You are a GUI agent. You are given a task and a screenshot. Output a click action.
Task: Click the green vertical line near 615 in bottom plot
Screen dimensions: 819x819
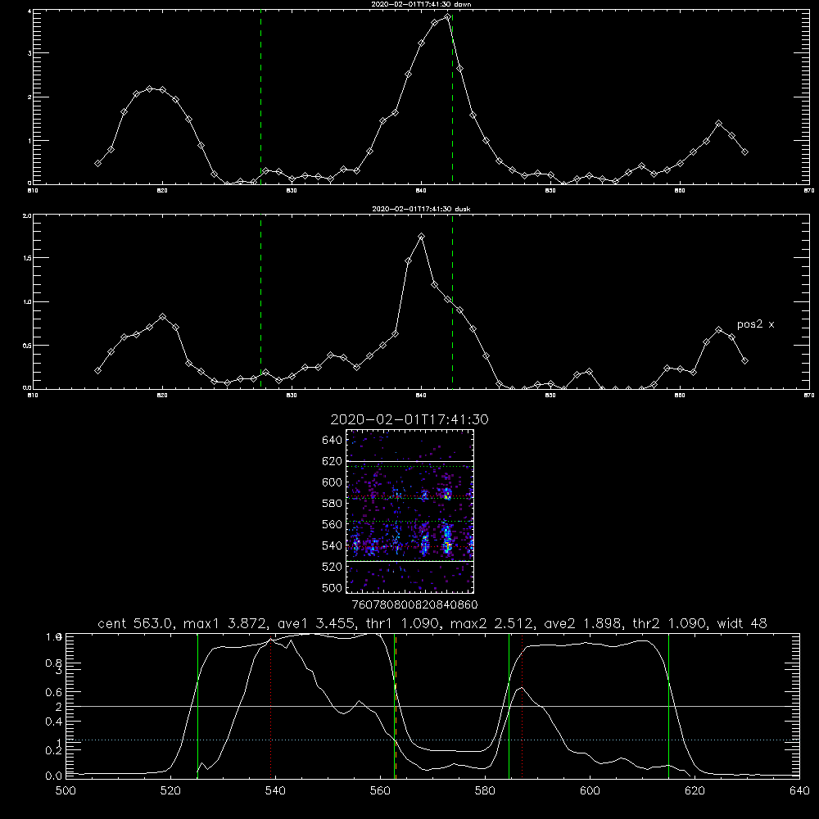tap(668, 705)
